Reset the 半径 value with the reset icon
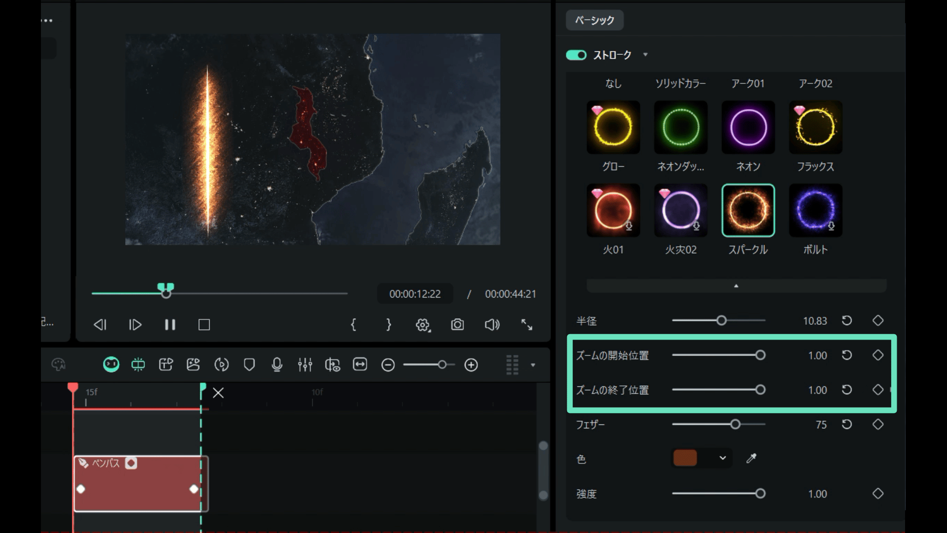The height and width of the screenshot is (533, 947). [847, 321]
